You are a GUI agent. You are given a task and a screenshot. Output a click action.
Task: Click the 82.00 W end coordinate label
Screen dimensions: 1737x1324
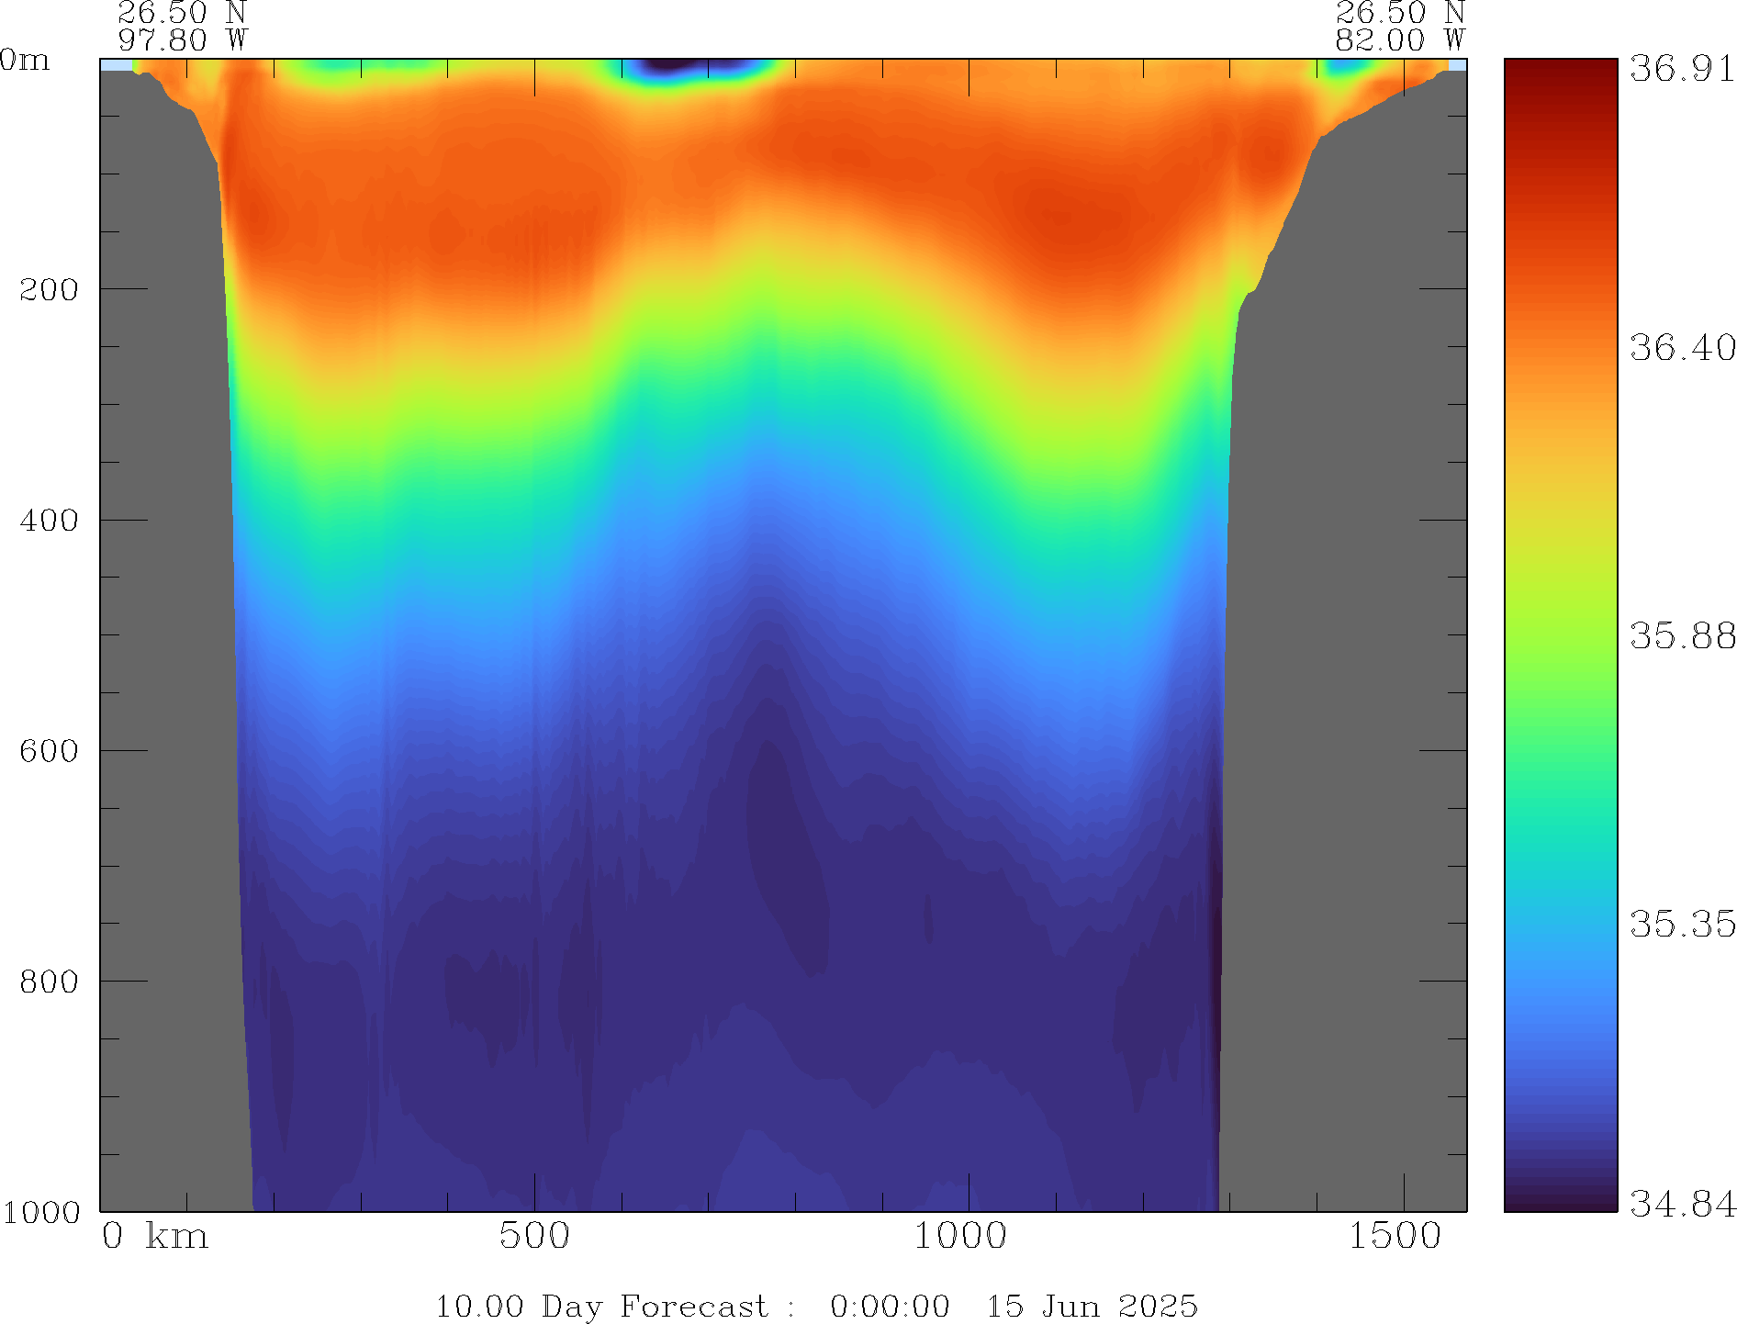click(1399, 40)
